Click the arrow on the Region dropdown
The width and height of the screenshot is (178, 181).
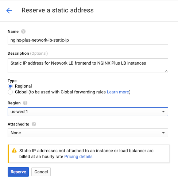pyautogui.click(x=163, y=112)
